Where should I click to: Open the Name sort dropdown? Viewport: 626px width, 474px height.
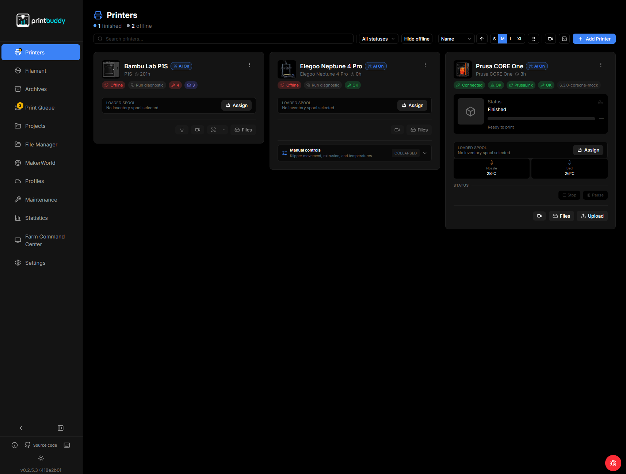pos(456,39)
